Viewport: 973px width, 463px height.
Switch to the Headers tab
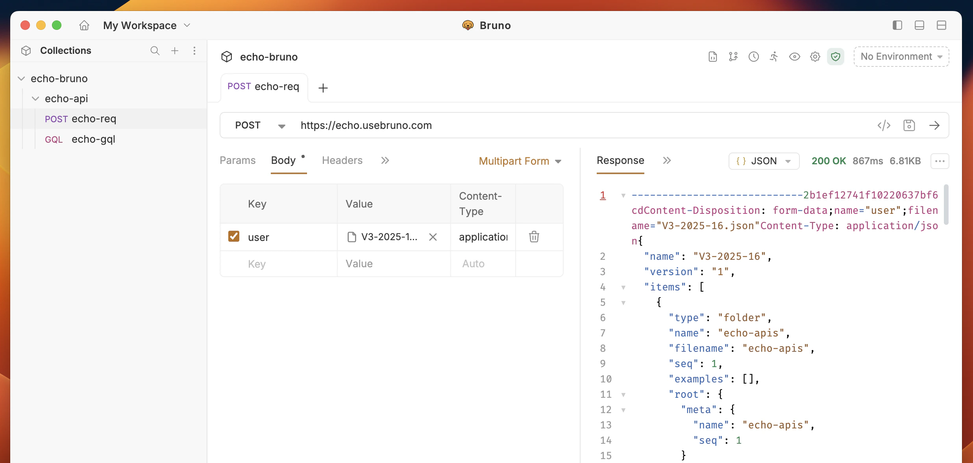(x=342, y=160)
